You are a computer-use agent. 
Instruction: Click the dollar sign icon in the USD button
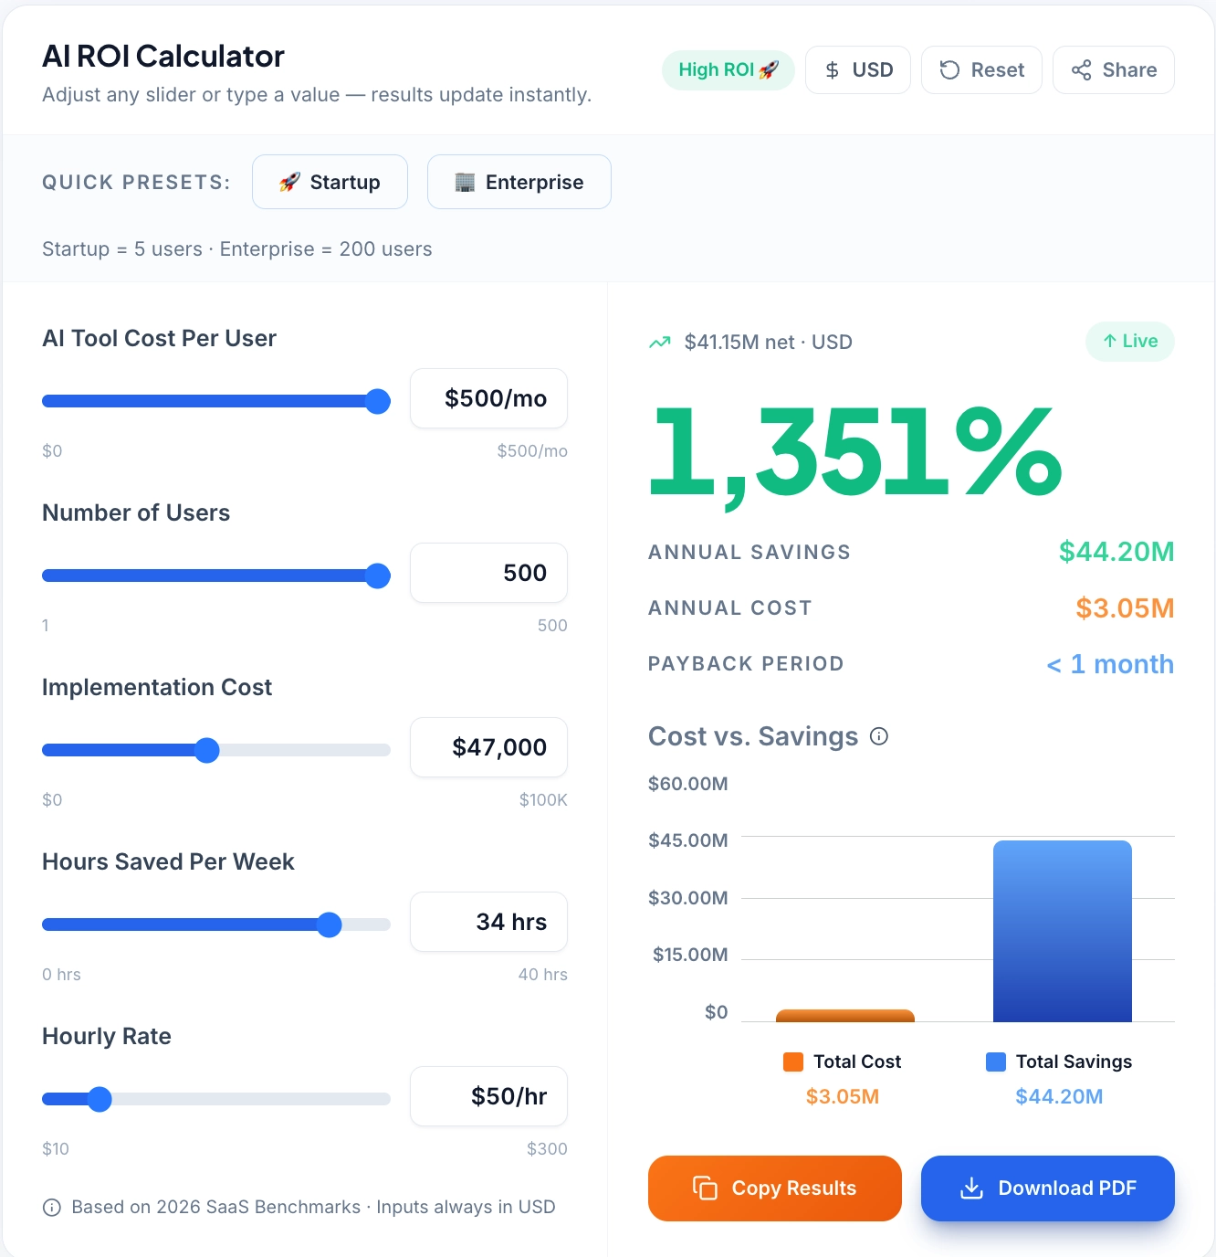click(832, 69)
